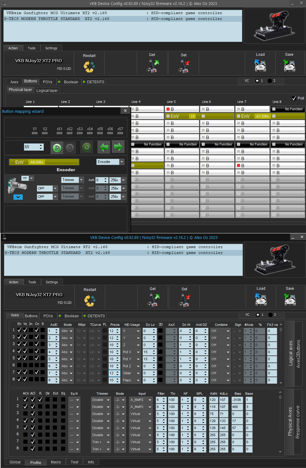The height and width of the screenshot is (468, 306).
Task: Select VC option 2 in the Buttons-tab window
Action: point(270,81)
